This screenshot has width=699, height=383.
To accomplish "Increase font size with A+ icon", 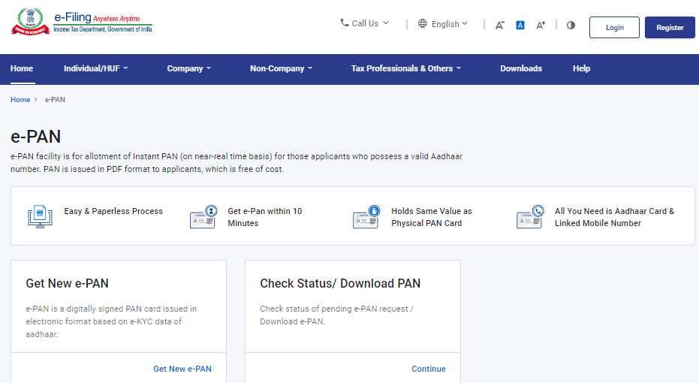I will pos(541,26).
